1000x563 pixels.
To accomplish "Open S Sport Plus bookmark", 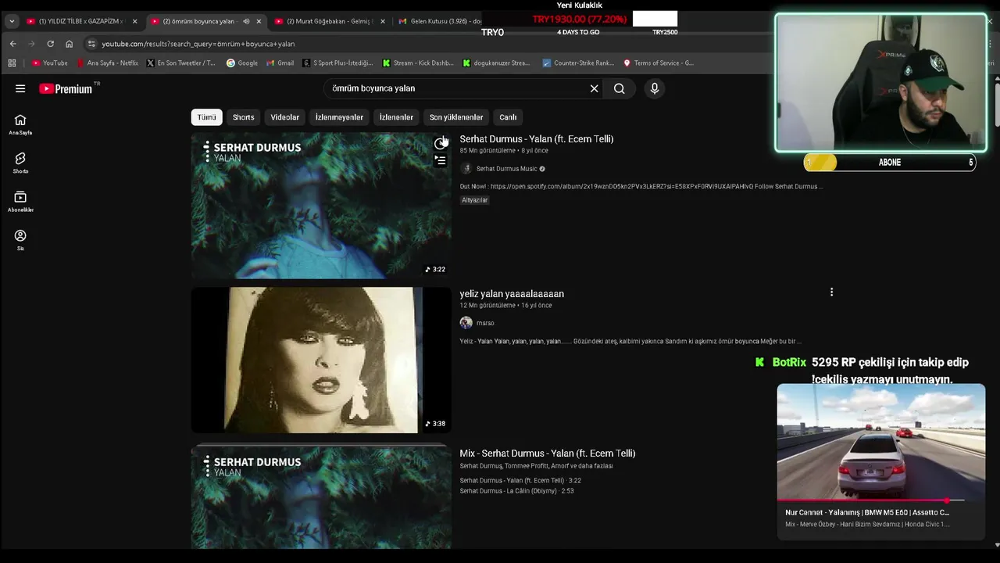I will pyautogui.click(x=337, y=63).
